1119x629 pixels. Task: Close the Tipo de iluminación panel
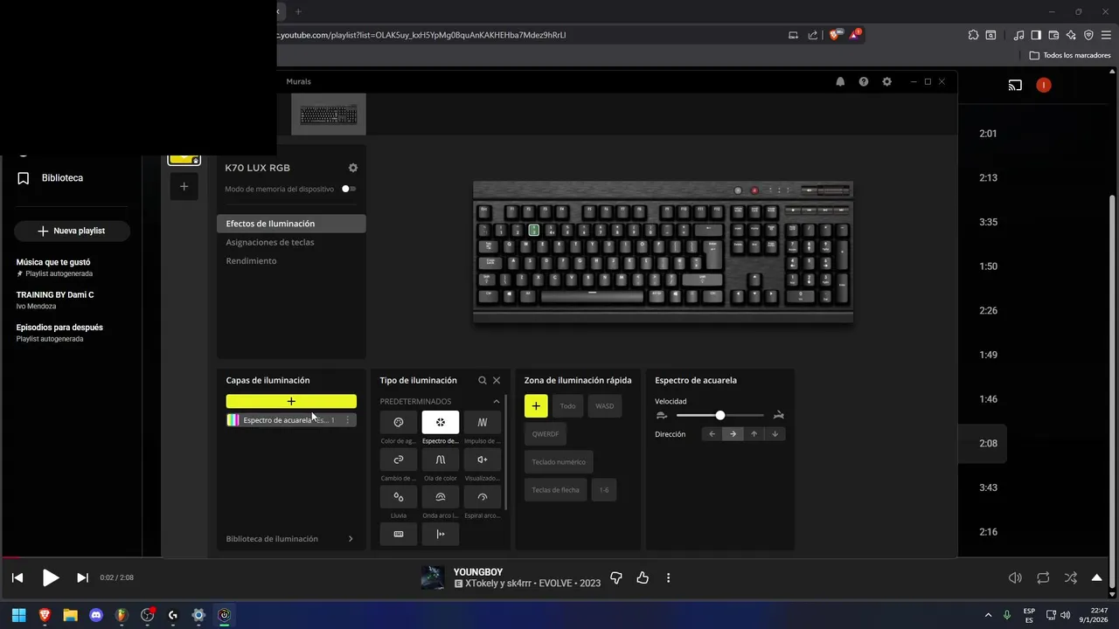497,380
